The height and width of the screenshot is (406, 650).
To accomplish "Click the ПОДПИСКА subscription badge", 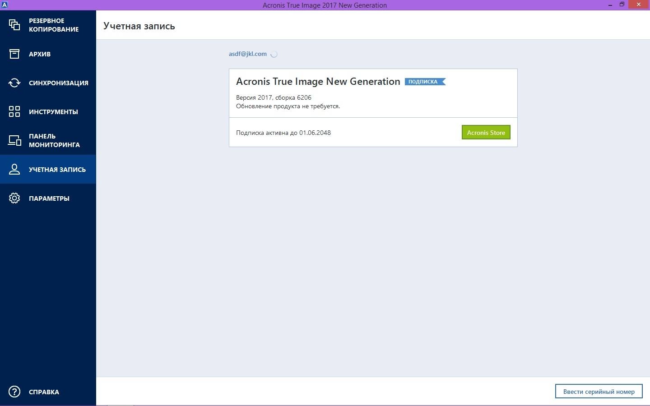I will coord(425,82).
